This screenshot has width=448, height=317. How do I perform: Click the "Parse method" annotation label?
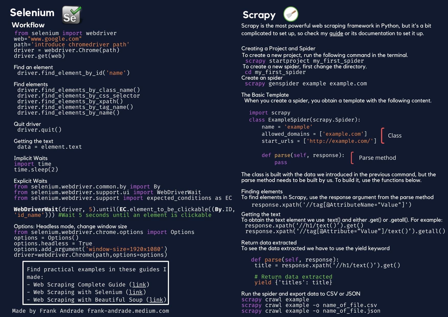point(377,158)
